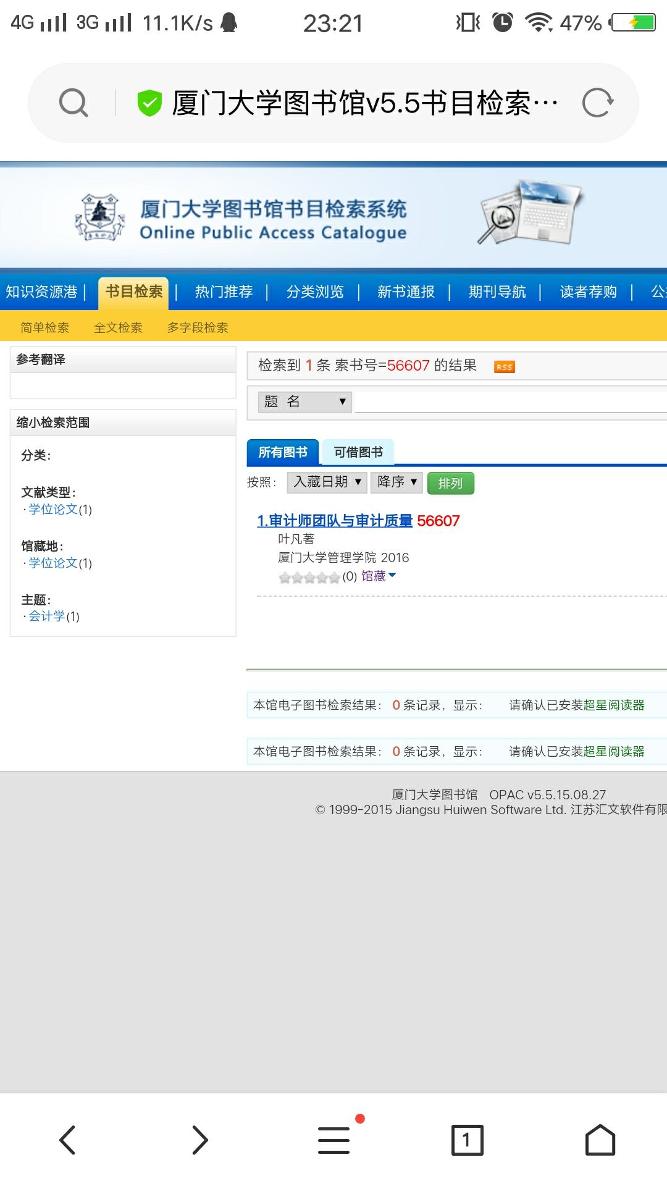The width and height of the screenshot is (667, 1186).
Task: Open the 降序 sort order dropdown
Action: point(396,482)
